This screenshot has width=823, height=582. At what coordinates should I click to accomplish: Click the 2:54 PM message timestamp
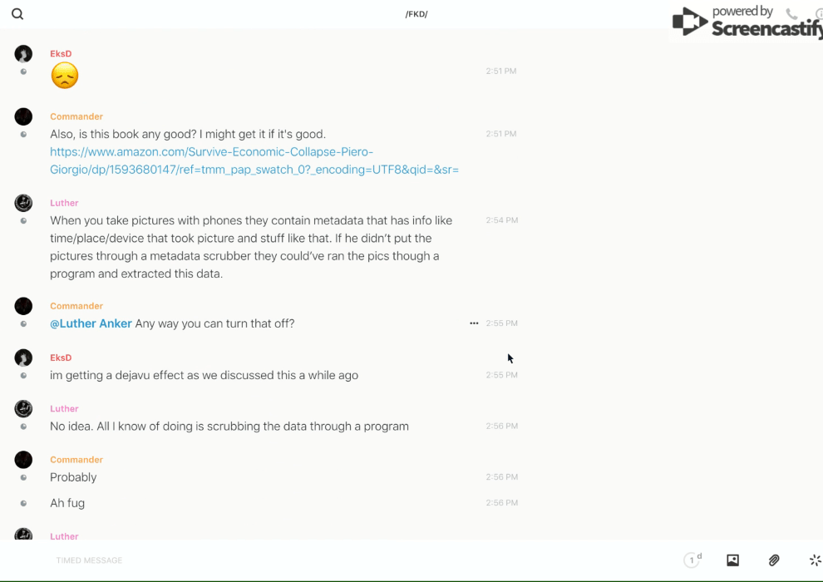click(501, 220)
